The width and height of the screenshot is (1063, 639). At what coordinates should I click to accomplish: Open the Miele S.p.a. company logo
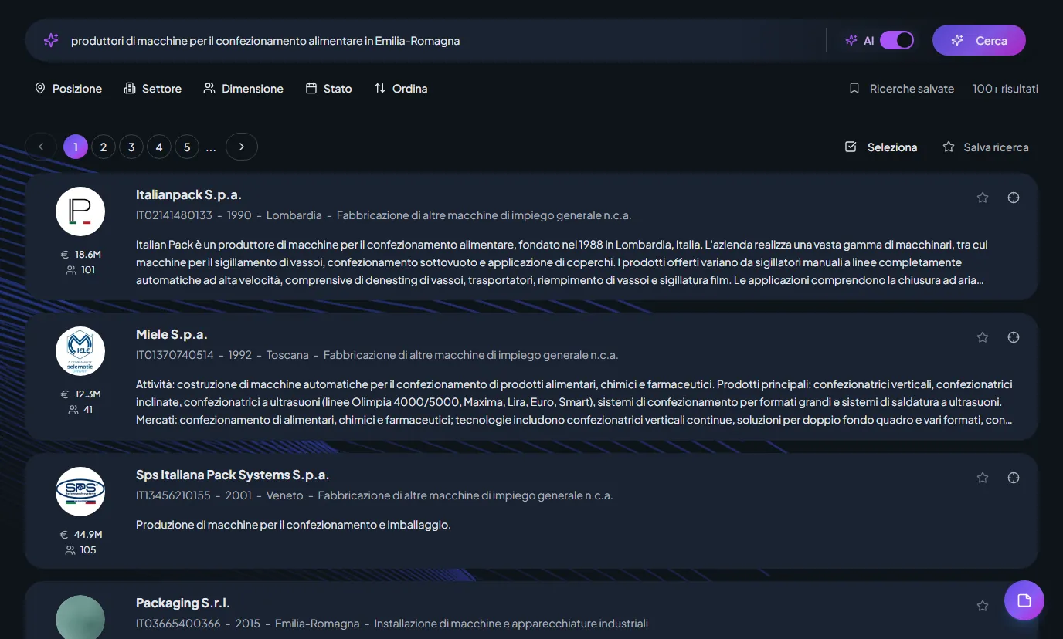80,351
